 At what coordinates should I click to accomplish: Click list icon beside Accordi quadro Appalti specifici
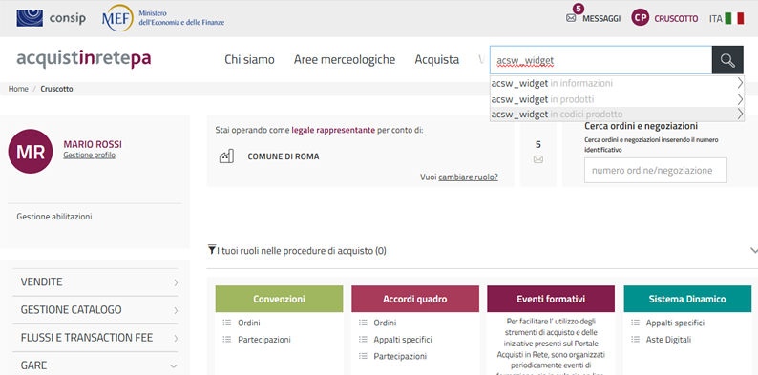pyautogui.click(x=363, y=340)
